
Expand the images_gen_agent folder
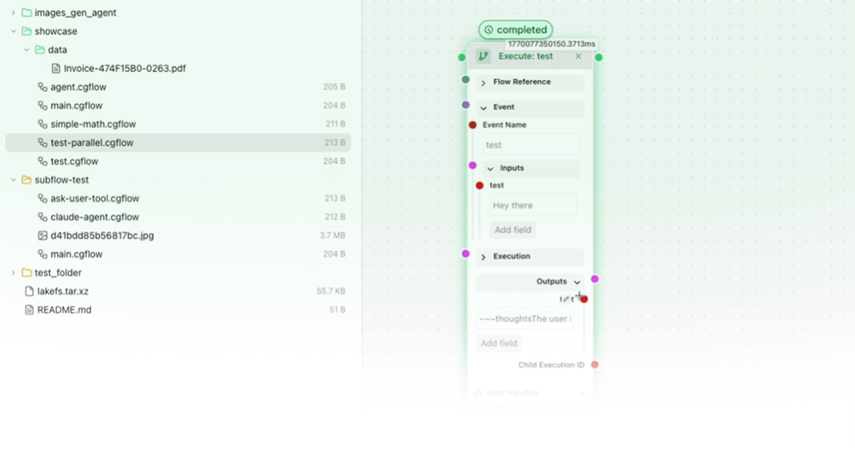[13, 13]
